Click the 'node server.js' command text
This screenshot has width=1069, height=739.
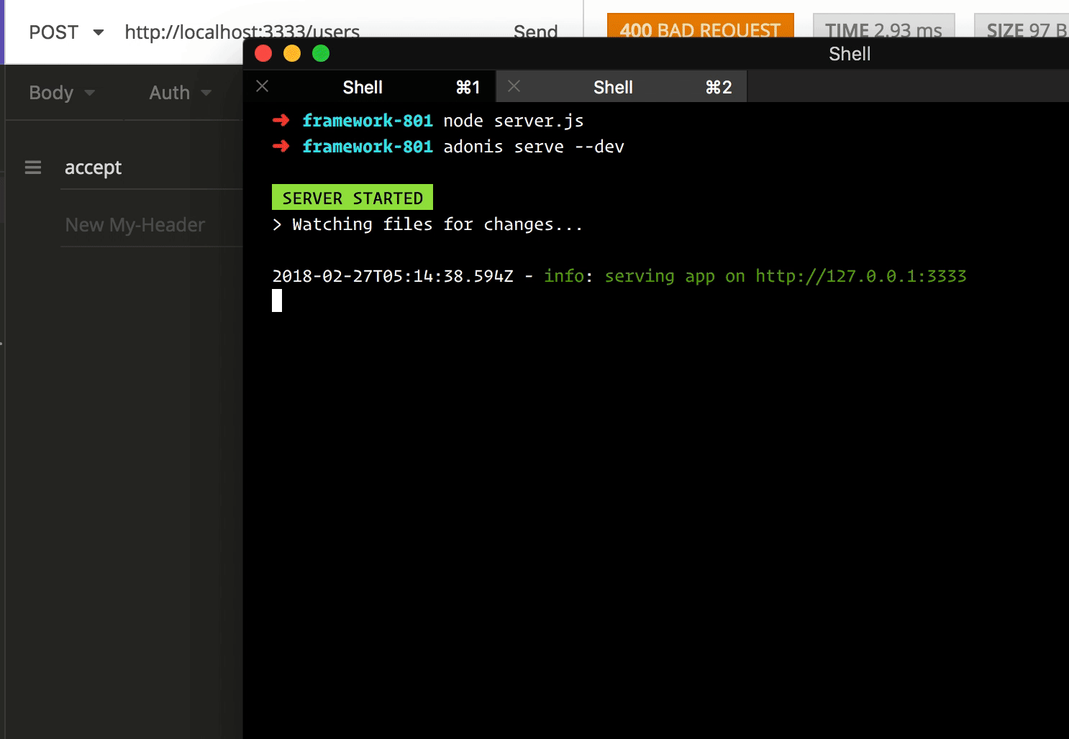[514, 121]
